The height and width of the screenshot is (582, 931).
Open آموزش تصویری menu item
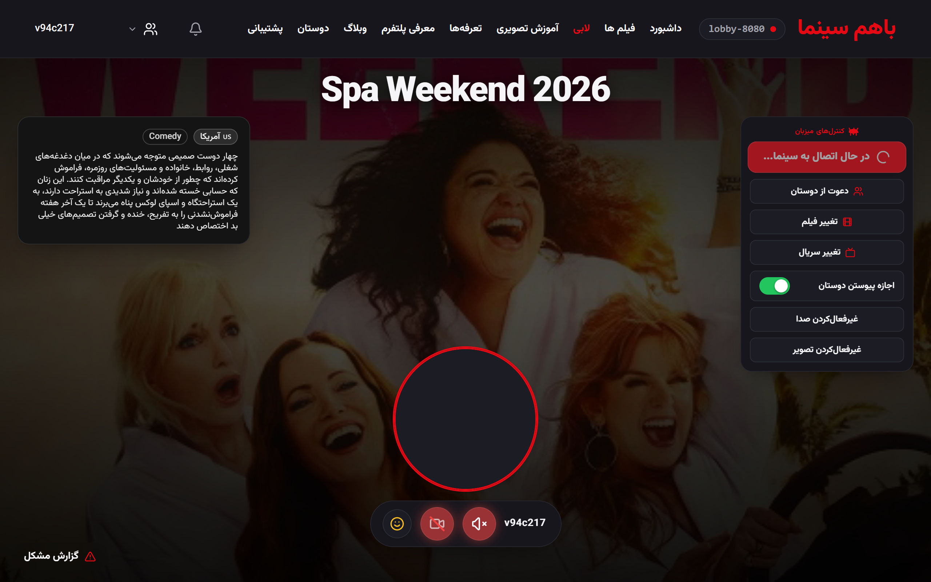tap(527, 28)
